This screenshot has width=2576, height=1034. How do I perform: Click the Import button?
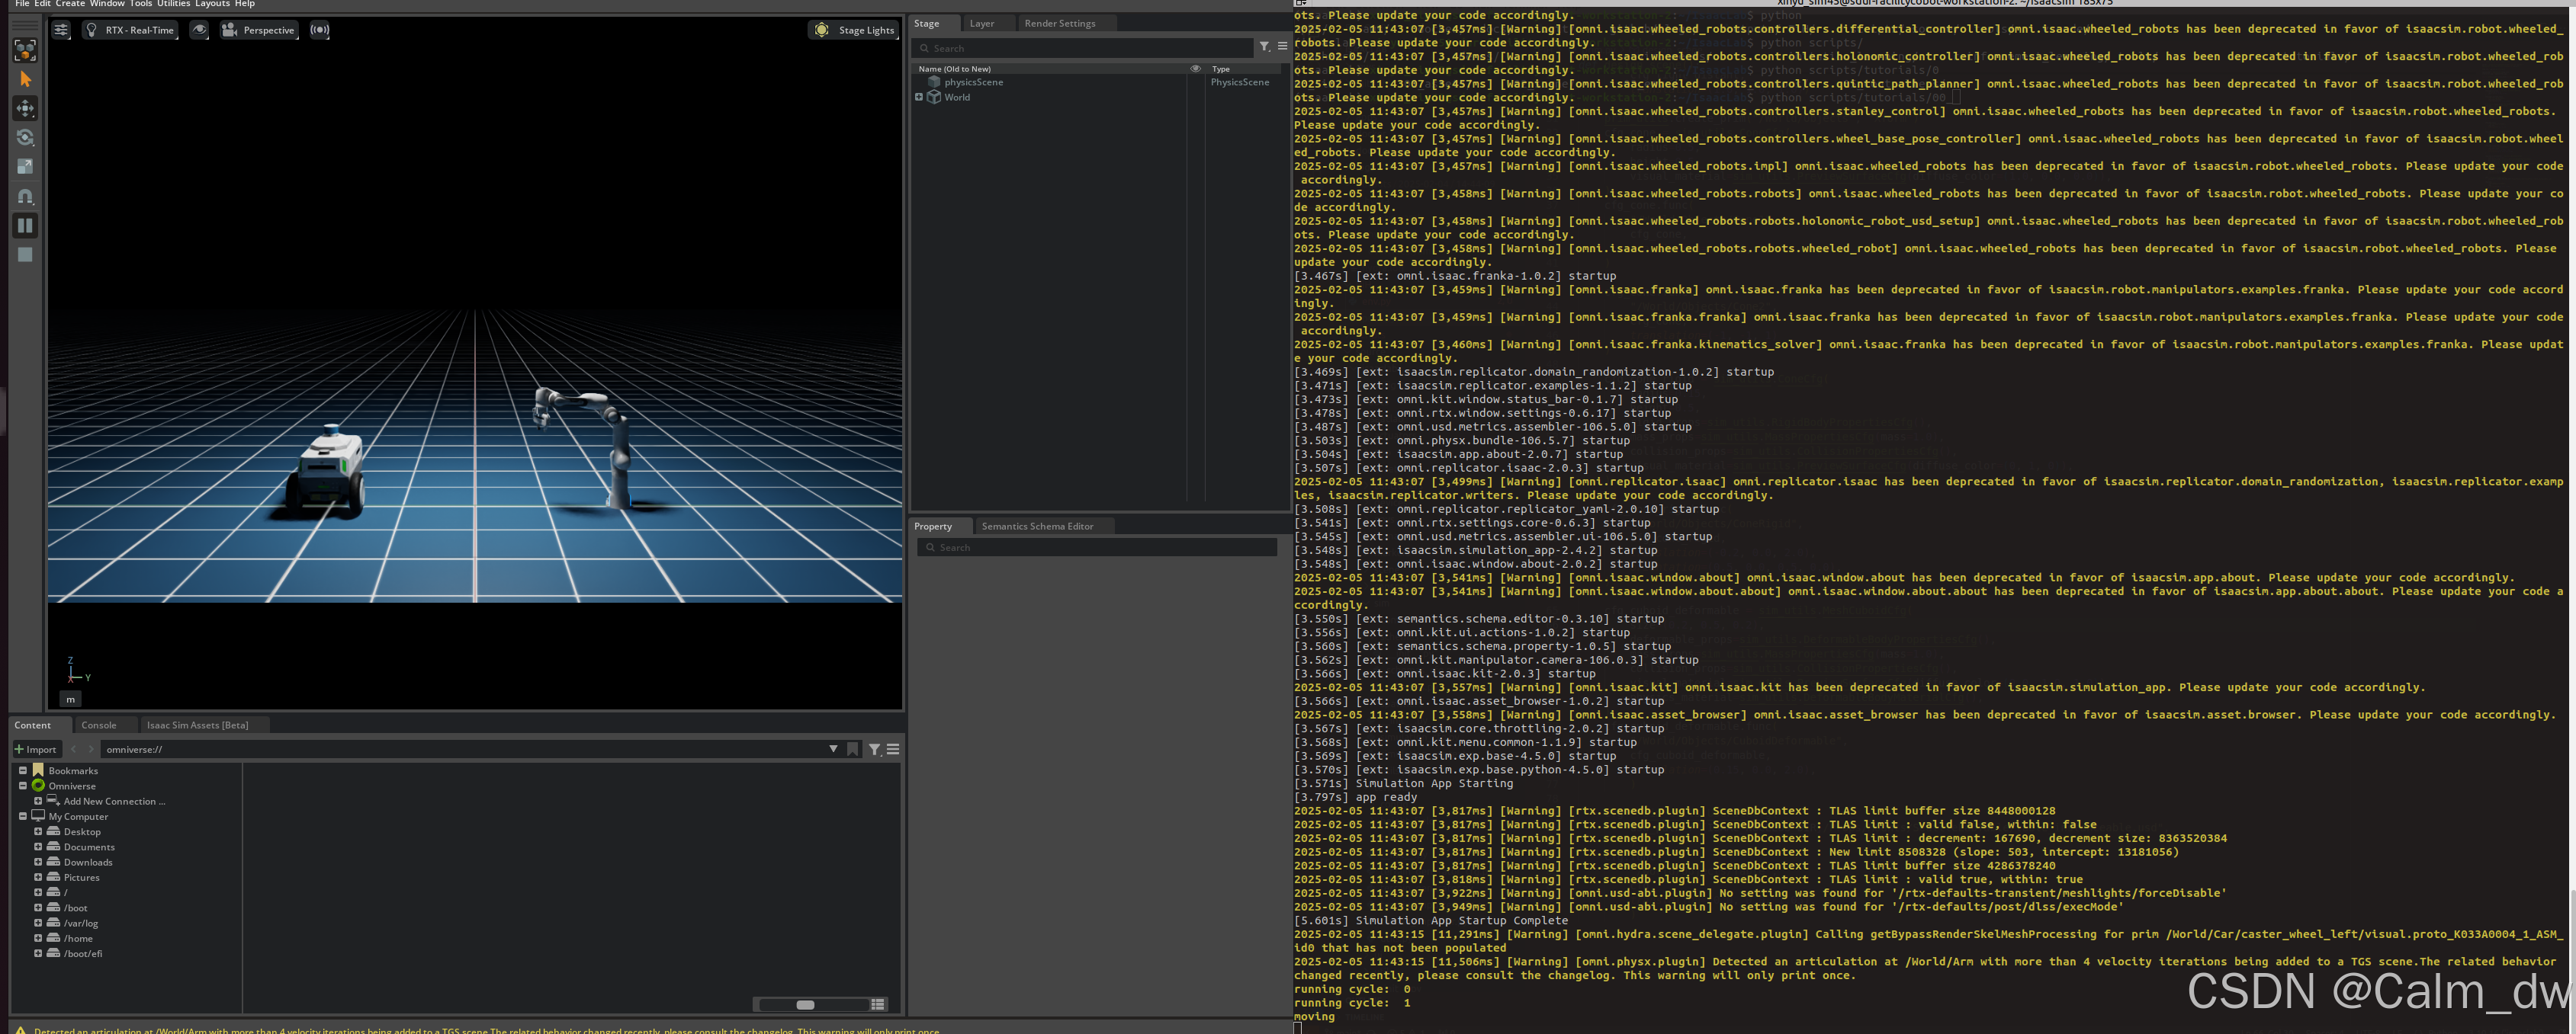(36, 749)
